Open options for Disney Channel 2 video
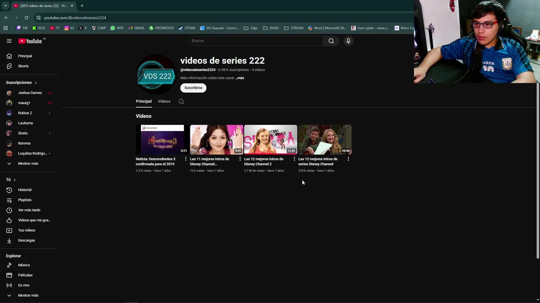The image size is (540, 303). 294,159
